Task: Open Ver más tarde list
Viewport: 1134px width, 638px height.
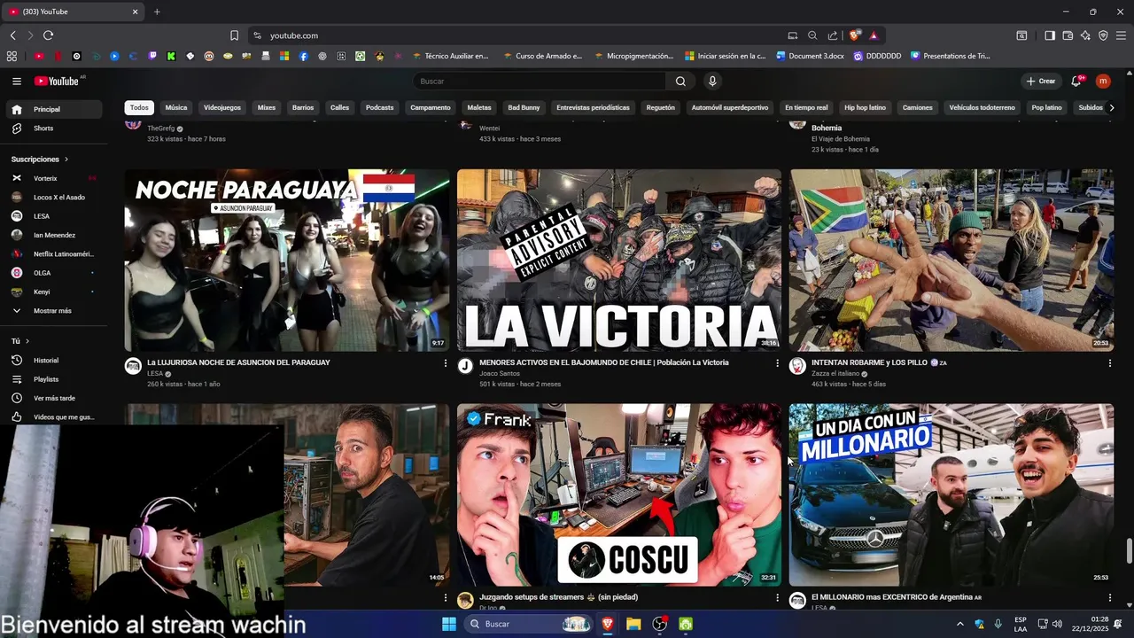Action: point(53,398)
